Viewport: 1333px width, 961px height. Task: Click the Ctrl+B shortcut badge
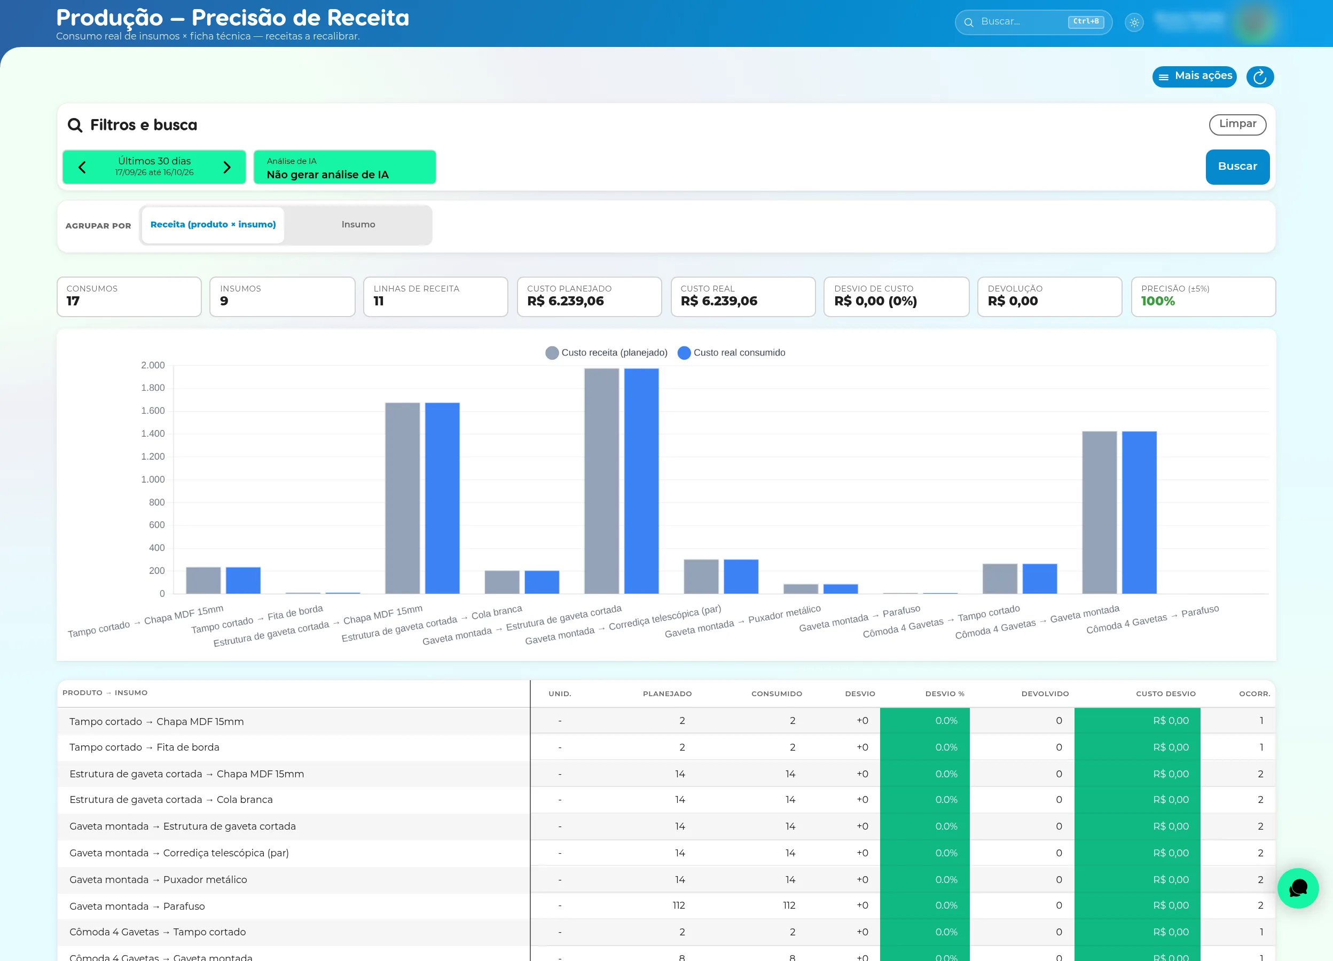(1086, 22)
